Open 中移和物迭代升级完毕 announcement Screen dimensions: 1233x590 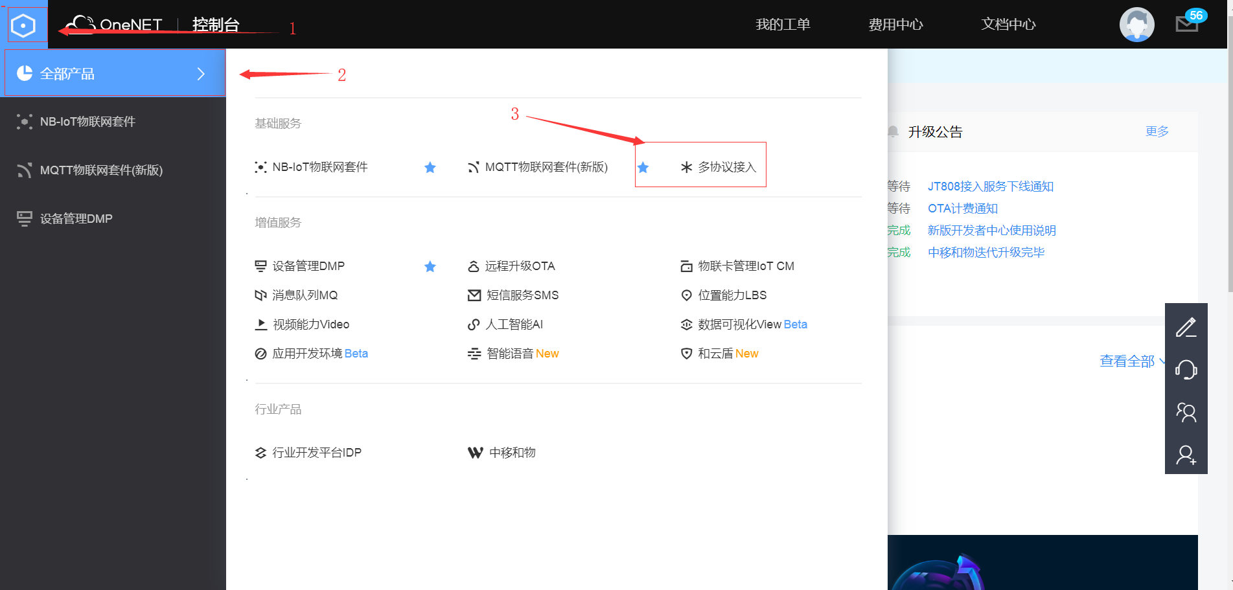pyautogui.click(x=986, y=253)
